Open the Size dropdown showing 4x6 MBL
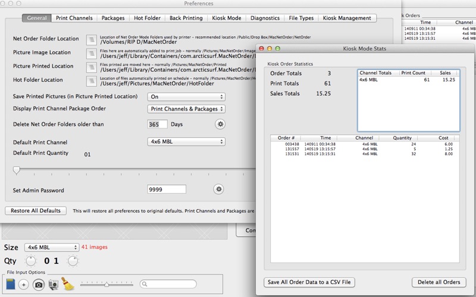This screenshot has width=476, height=297. point(52,247)
